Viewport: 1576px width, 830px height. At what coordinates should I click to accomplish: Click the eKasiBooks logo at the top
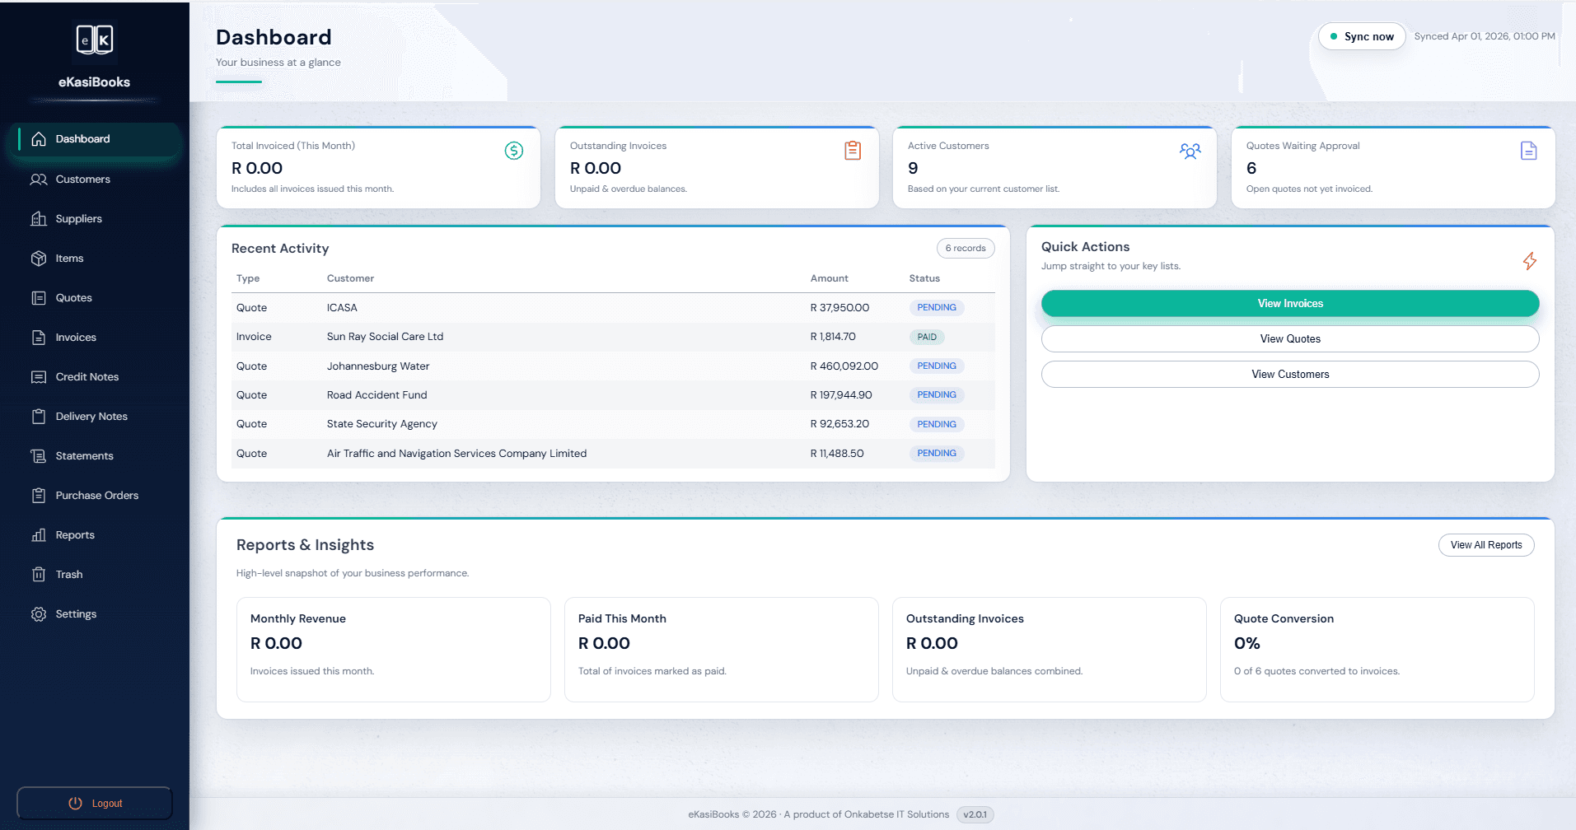pyautogui.click(x=94, y=40)
